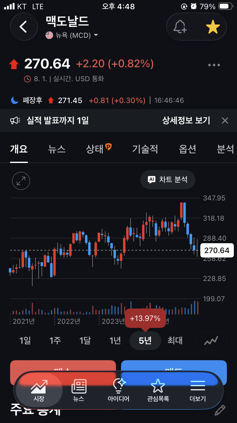This screenshot has width=237, height=423.
Task: Open the 더보기 hamburger menu
Action: click(198, 391)
